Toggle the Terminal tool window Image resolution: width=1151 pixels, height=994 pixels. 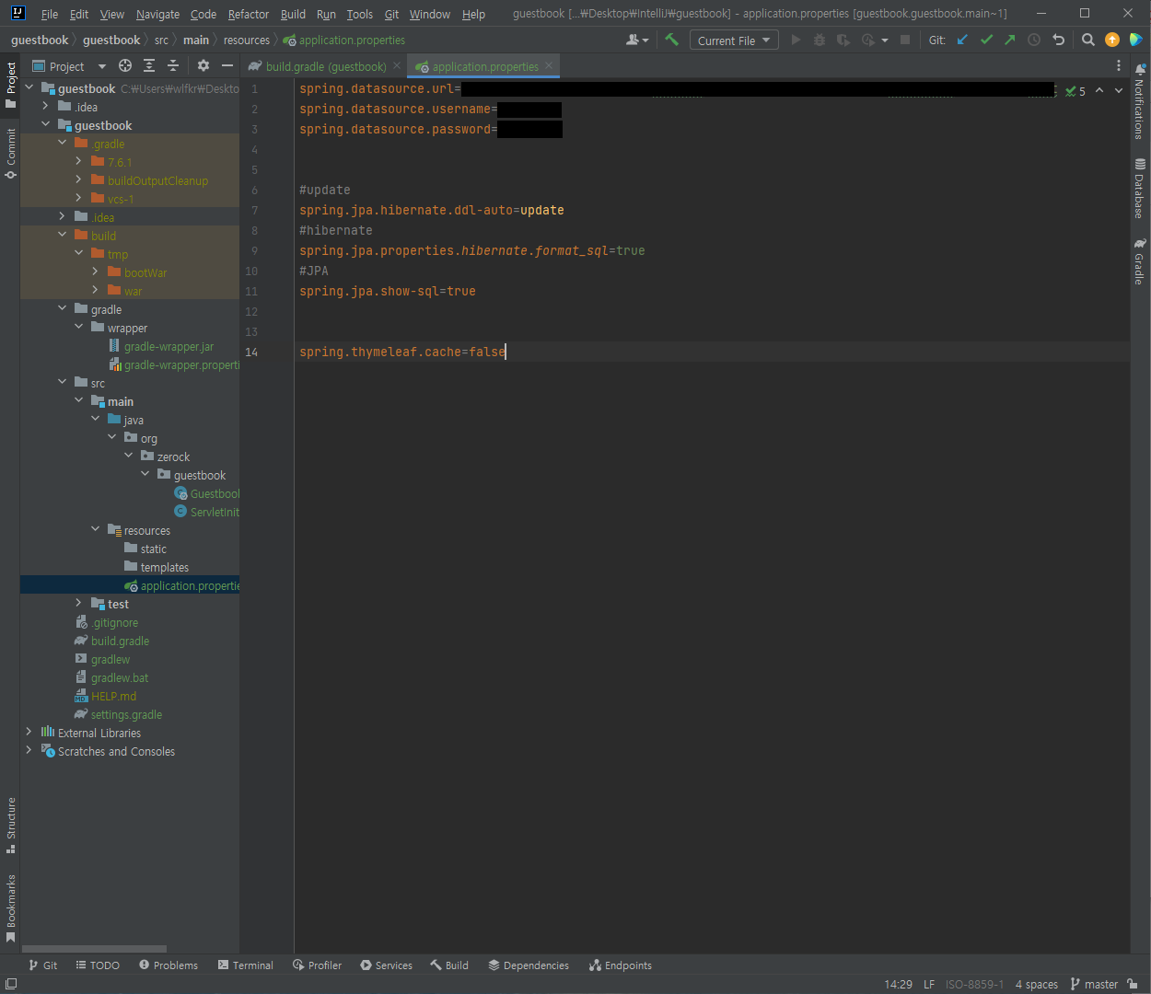point(246,965)
